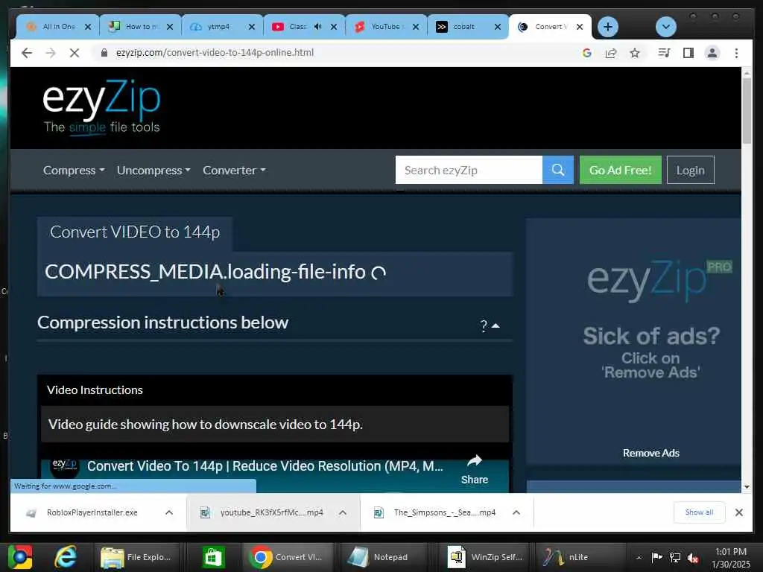Click Share on the YouTube video
Image resolution: width=763 pixels, height=572 pixels.
click(475, 470)
